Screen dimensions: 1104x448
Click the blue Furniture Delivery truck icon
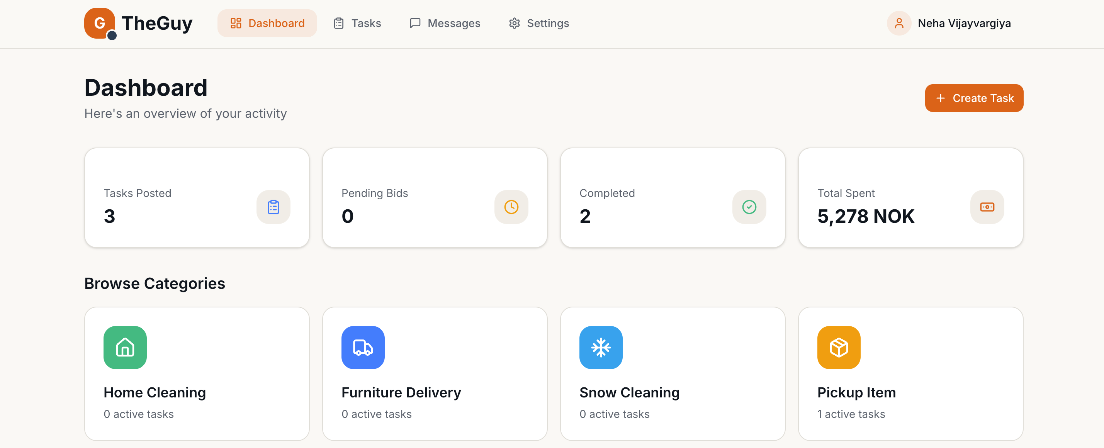[x=363, y=347]
